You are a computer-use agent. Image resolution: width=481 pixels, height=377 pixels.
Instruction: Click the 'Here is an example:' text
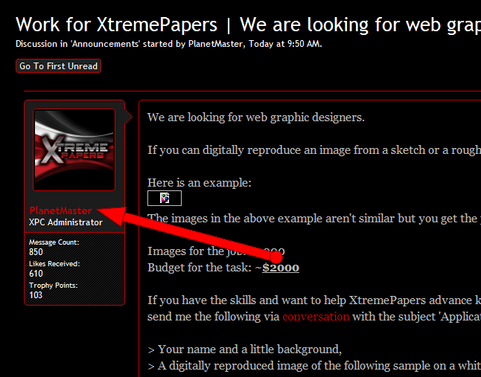click(x=200, y=183)
